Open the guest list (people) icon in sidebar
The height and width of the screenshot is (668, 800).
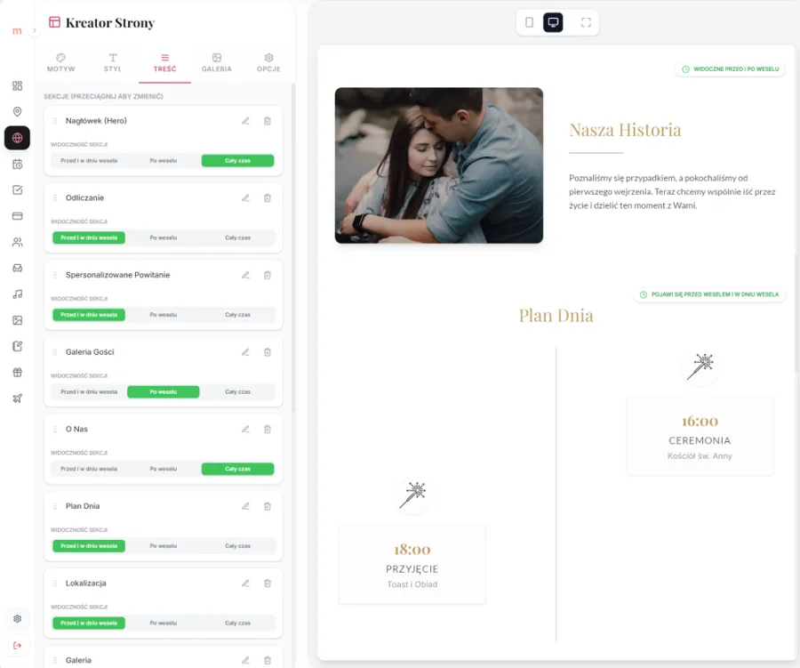coord(16,241)
